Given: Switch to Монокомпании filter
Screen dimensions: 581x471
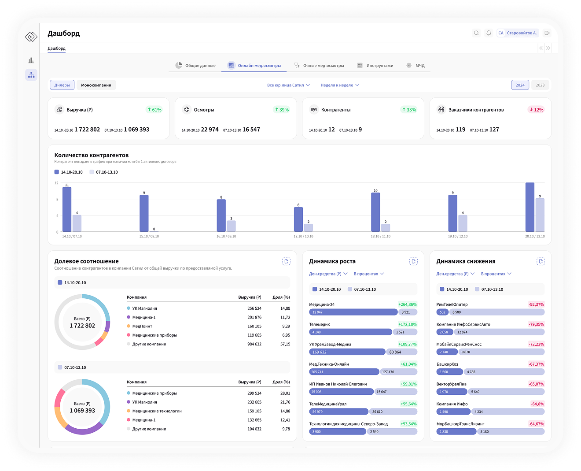Looking at the screenshot, I should tap(96, 85).
